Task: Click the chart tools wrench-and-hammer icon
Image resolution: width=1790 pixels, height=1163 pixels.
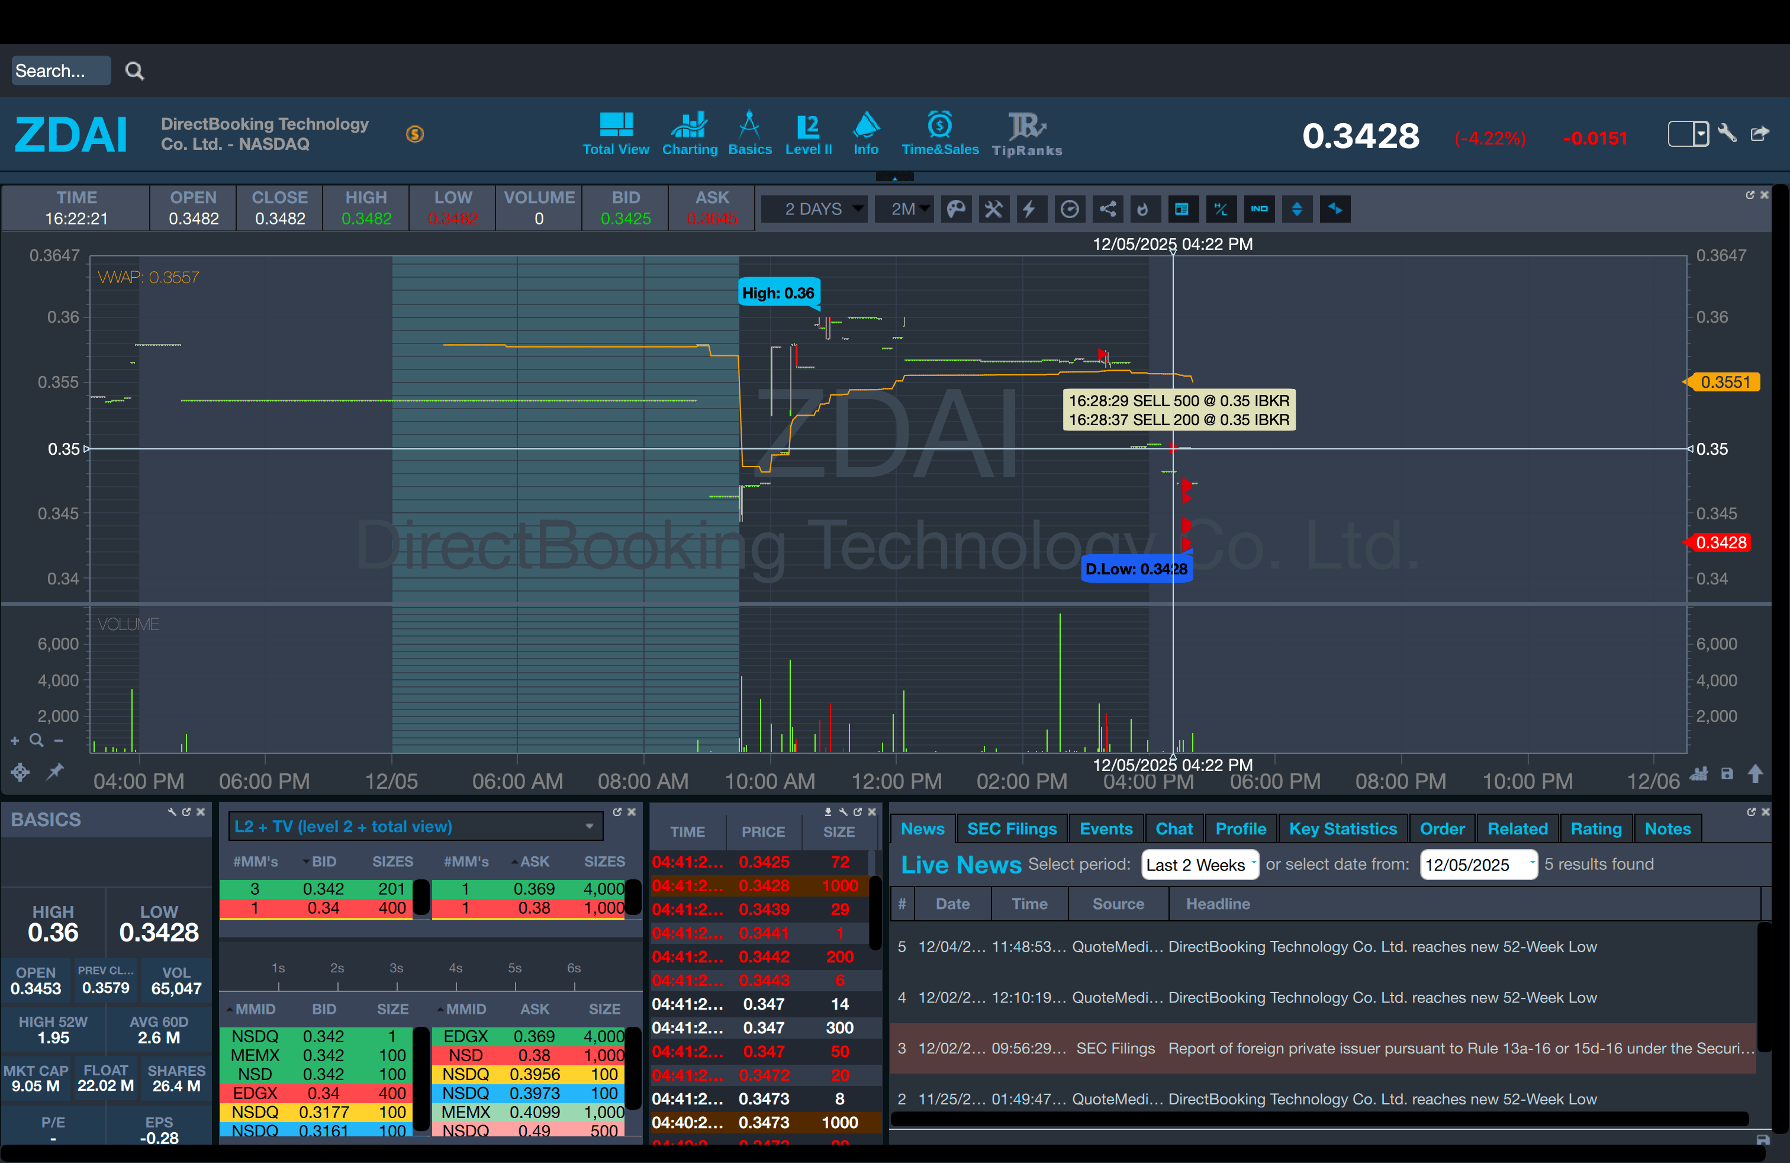Action: pyautogui.click(x=993, y=209)
